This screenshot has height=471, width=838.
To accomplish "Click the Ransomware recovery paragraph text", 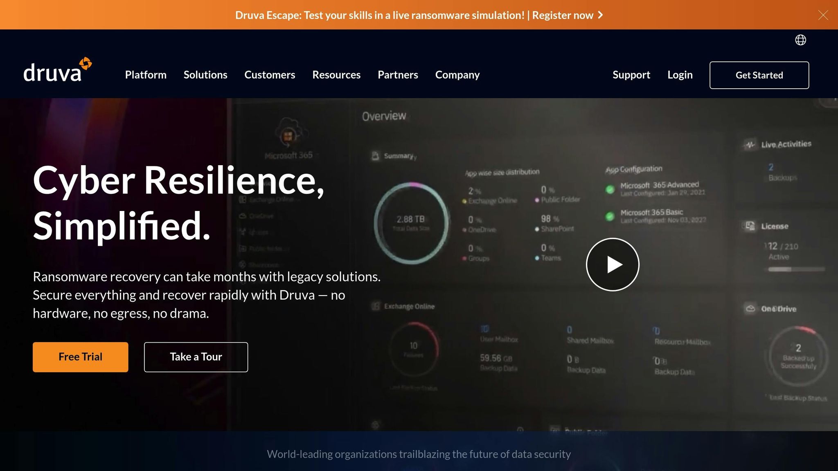I will 207,295.
